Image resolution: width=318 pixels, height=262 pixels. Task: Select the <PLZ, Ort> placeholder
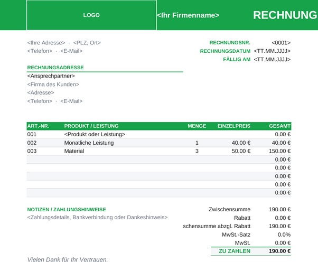coord(87,43)
